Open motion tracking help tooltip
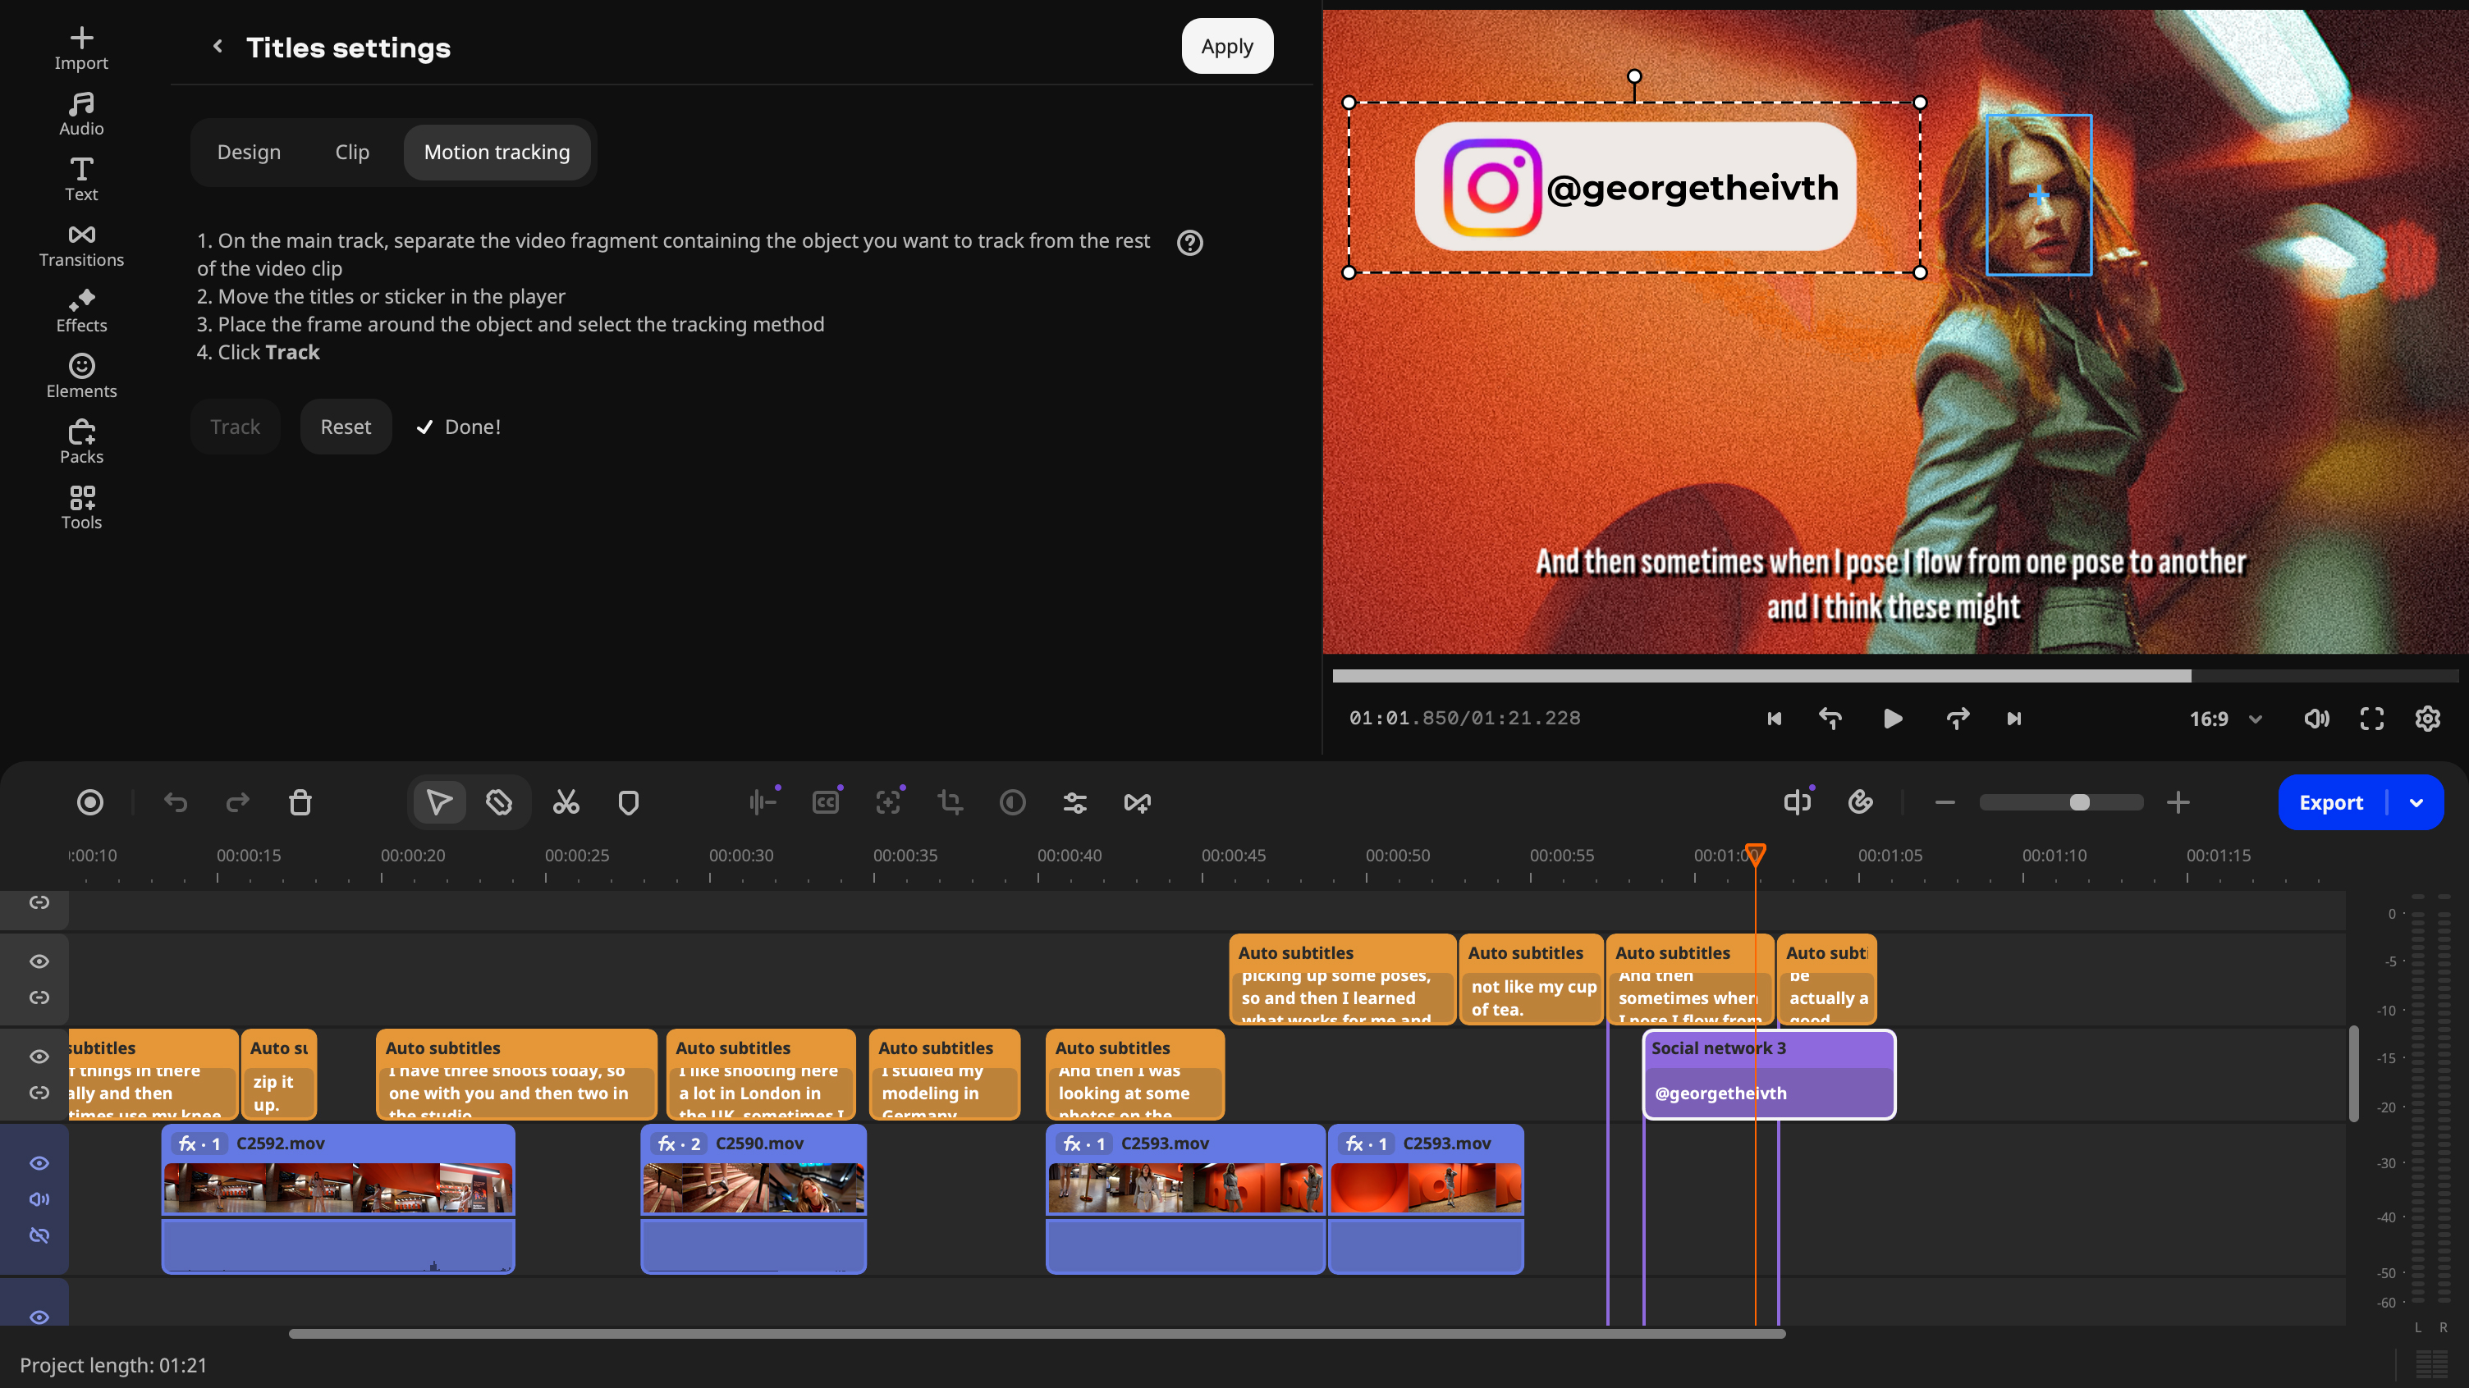The width and height of the screenshot is (2469, 1388). coord(1189,242)
